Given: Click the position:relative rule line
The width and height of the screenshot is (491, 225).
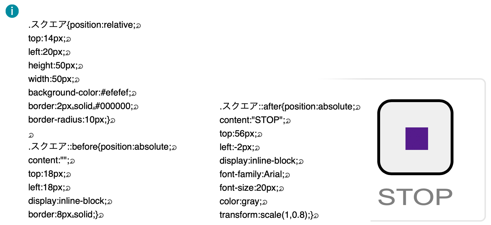Looking at the screenshot, I should 84,25.
